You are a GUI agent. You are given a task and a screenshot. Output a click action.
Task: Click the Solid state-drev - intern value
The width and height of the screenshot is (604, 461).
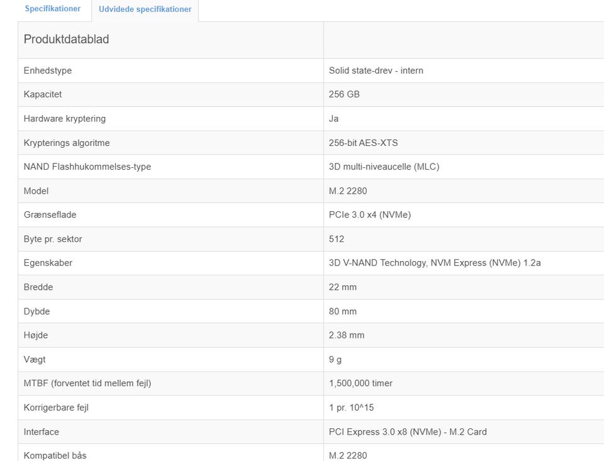click(x=376, y=70)
